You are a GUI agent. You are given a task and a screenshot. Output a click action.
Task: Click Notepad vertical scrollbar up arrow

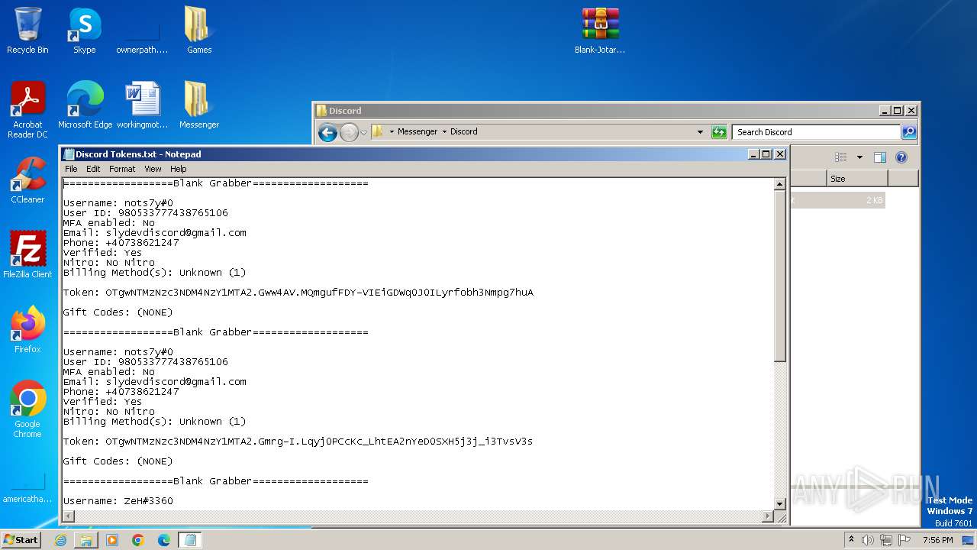779,184
